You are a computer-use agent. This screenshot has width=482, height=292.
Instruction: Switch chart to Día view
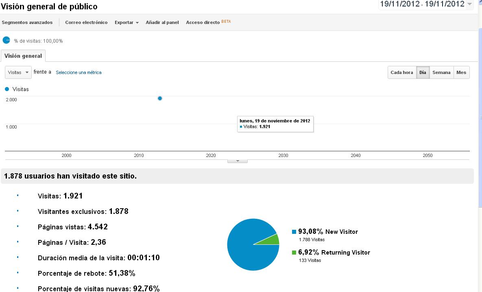pyautogui.click(x=423, y=72)
